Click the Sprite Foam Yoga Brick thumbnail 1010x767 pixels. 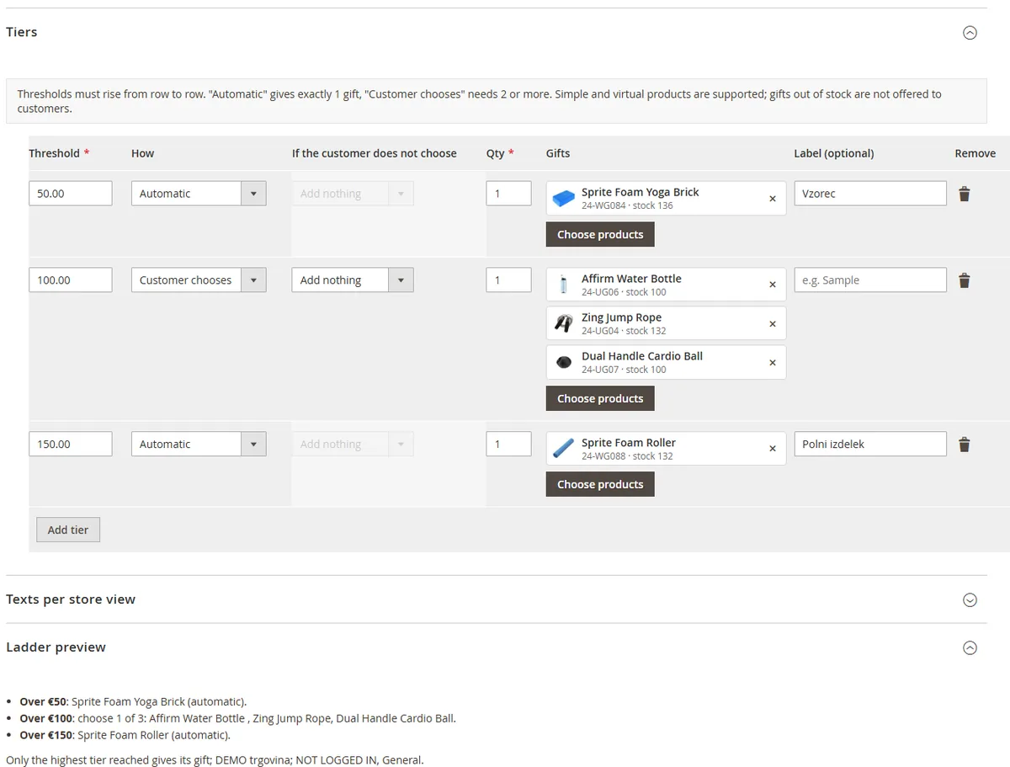pos(563,199)
